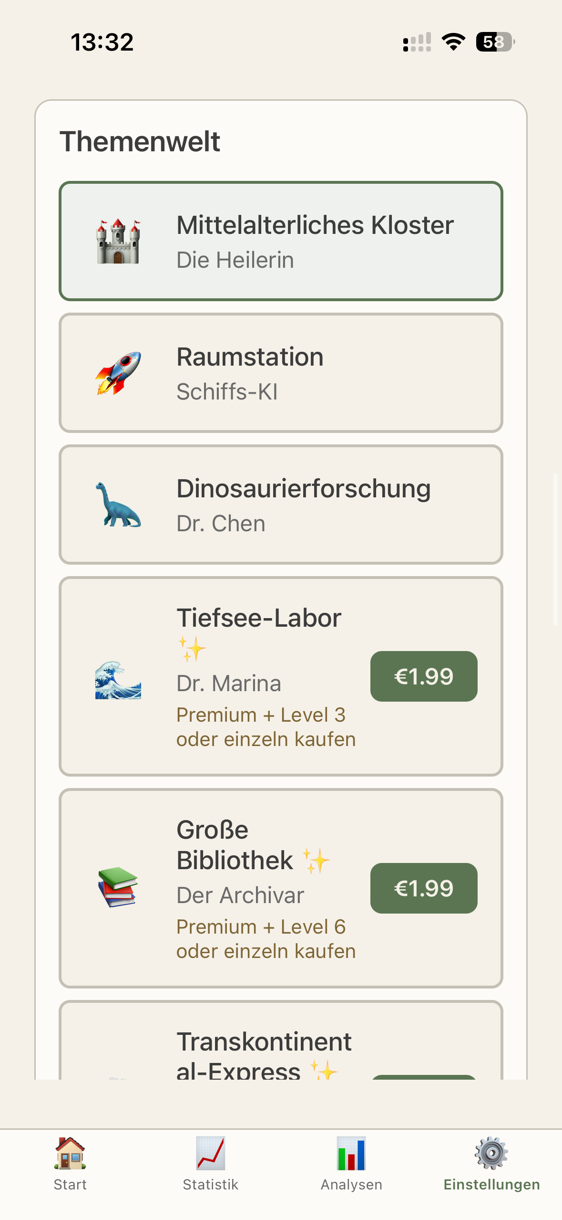Click the page scrollbar on the right edge
The image size is (562, 1220).
point(555,549)
